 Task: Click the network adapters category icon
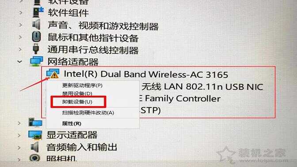(36, 61)
